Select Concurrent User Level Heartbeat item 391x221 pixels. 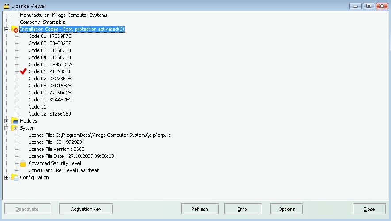[x=63, y=170]
